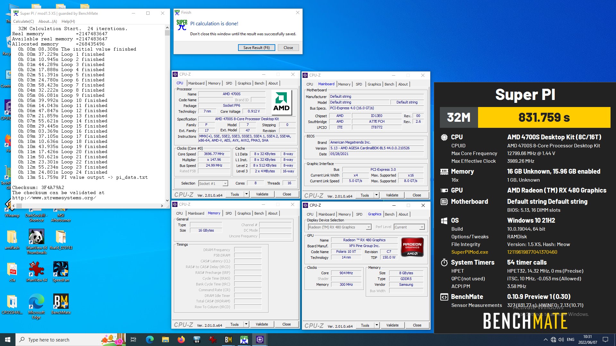Click the Super PI vertical scrollbar
This screenshot has width=616, height=346.
(x=167, y=114)
